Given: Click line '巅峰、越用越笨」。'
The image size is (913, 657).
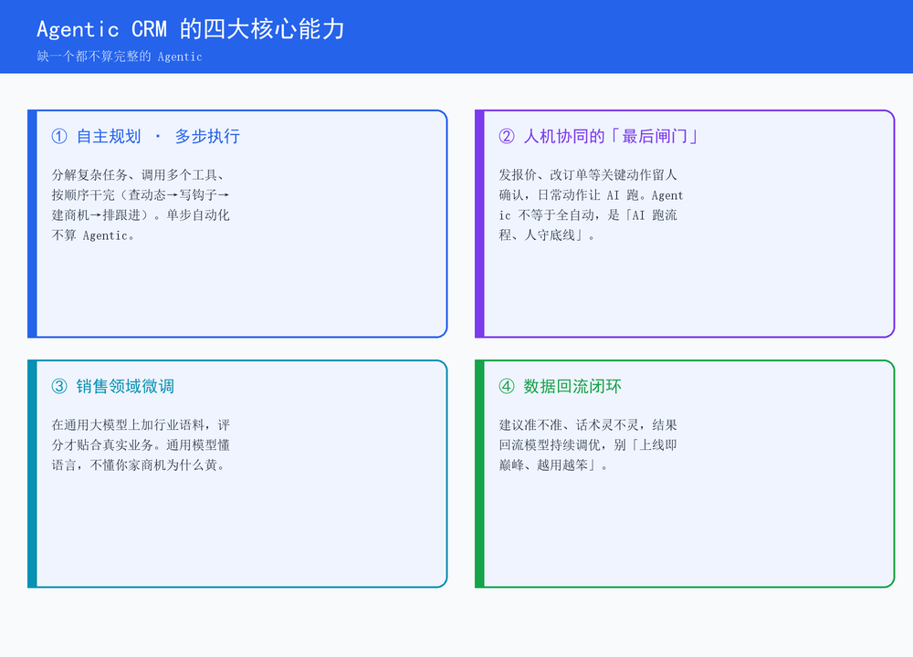Looking at the screenshot, I should coord(553,465).
